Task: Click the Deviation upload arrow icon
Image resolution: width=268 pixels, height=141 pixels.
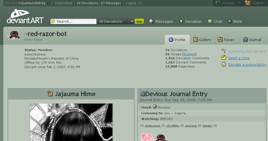Action: (181, 21)
